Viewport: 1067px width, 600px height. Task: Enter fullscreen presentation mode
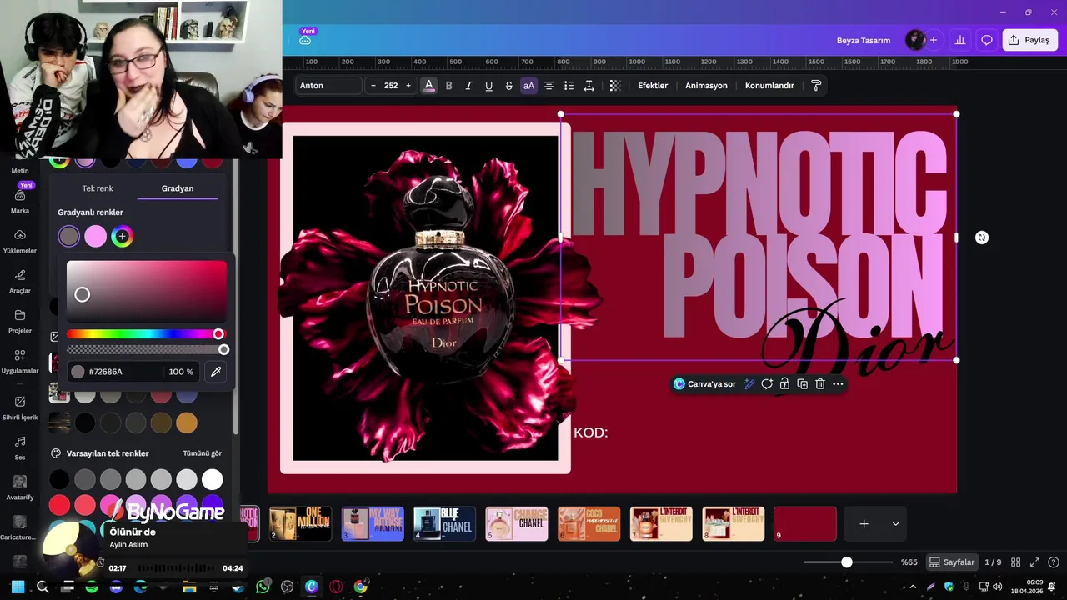[1035, 562]
